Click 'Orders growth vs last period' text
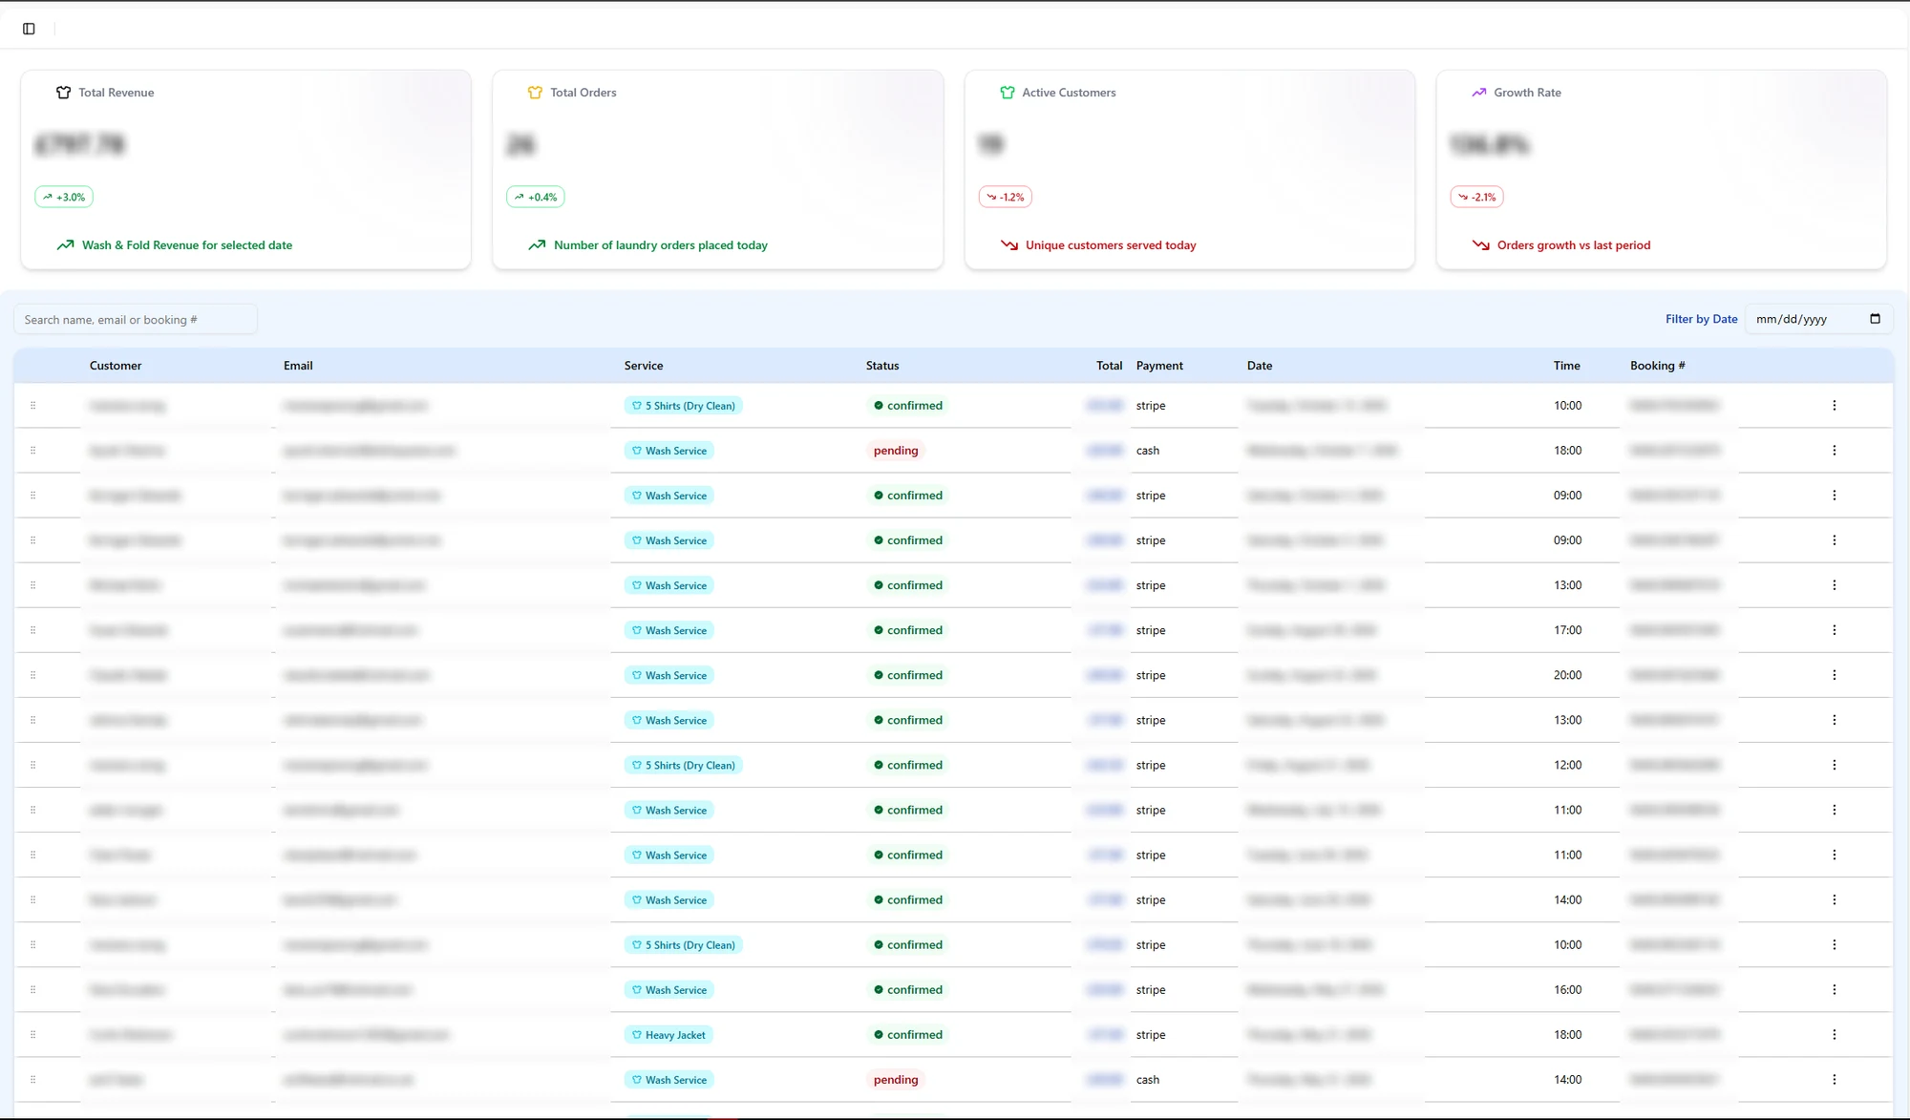Image resolution: width=1910 pixels, height=1120 pixels. (x=1574, y=245)
